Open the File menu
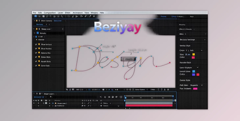Viewport: 240px width, 121px height. click(35, 13)
